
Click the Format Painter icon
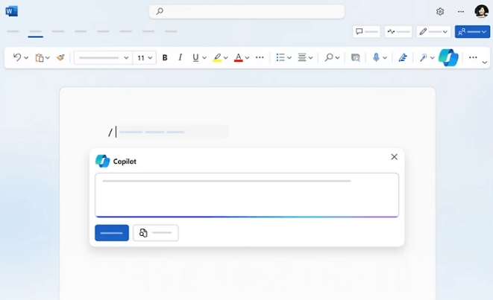point(60,57)
